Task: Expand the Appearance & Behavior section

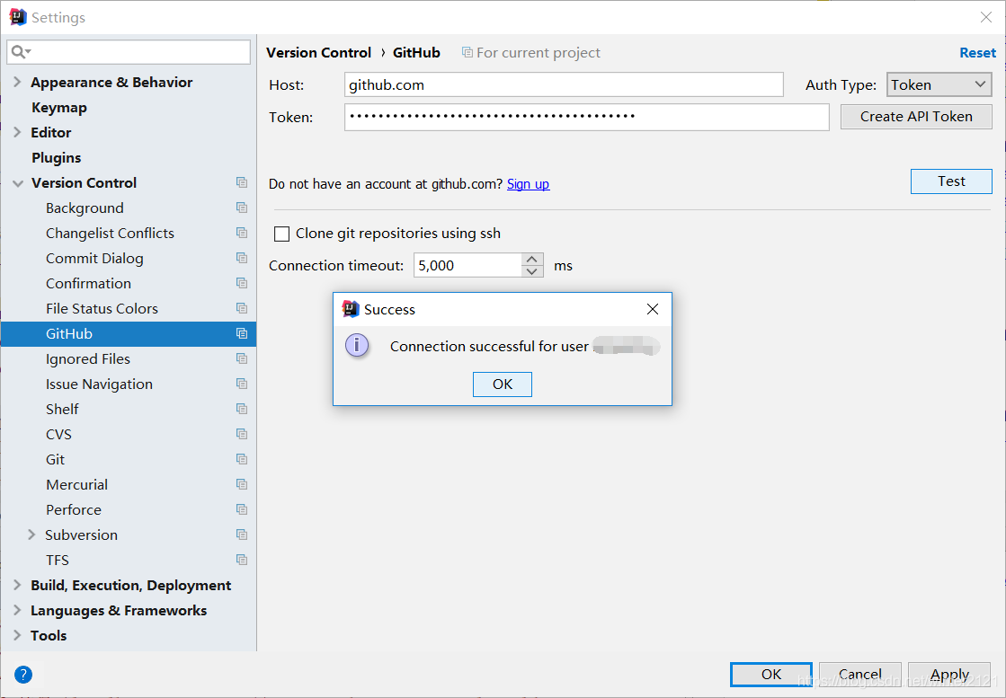Action: 17,82
